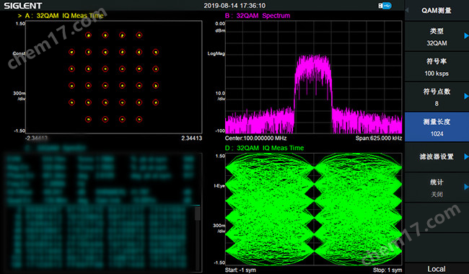Click the date and time display

tap(234, 6)
